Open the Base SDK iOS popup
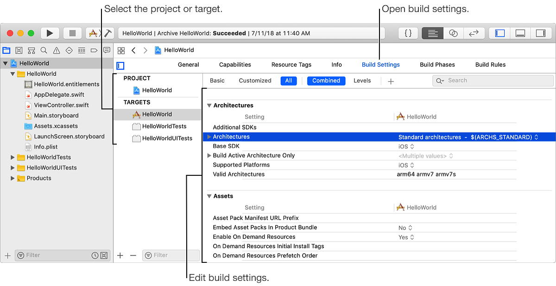 click(x=406, y=146)
